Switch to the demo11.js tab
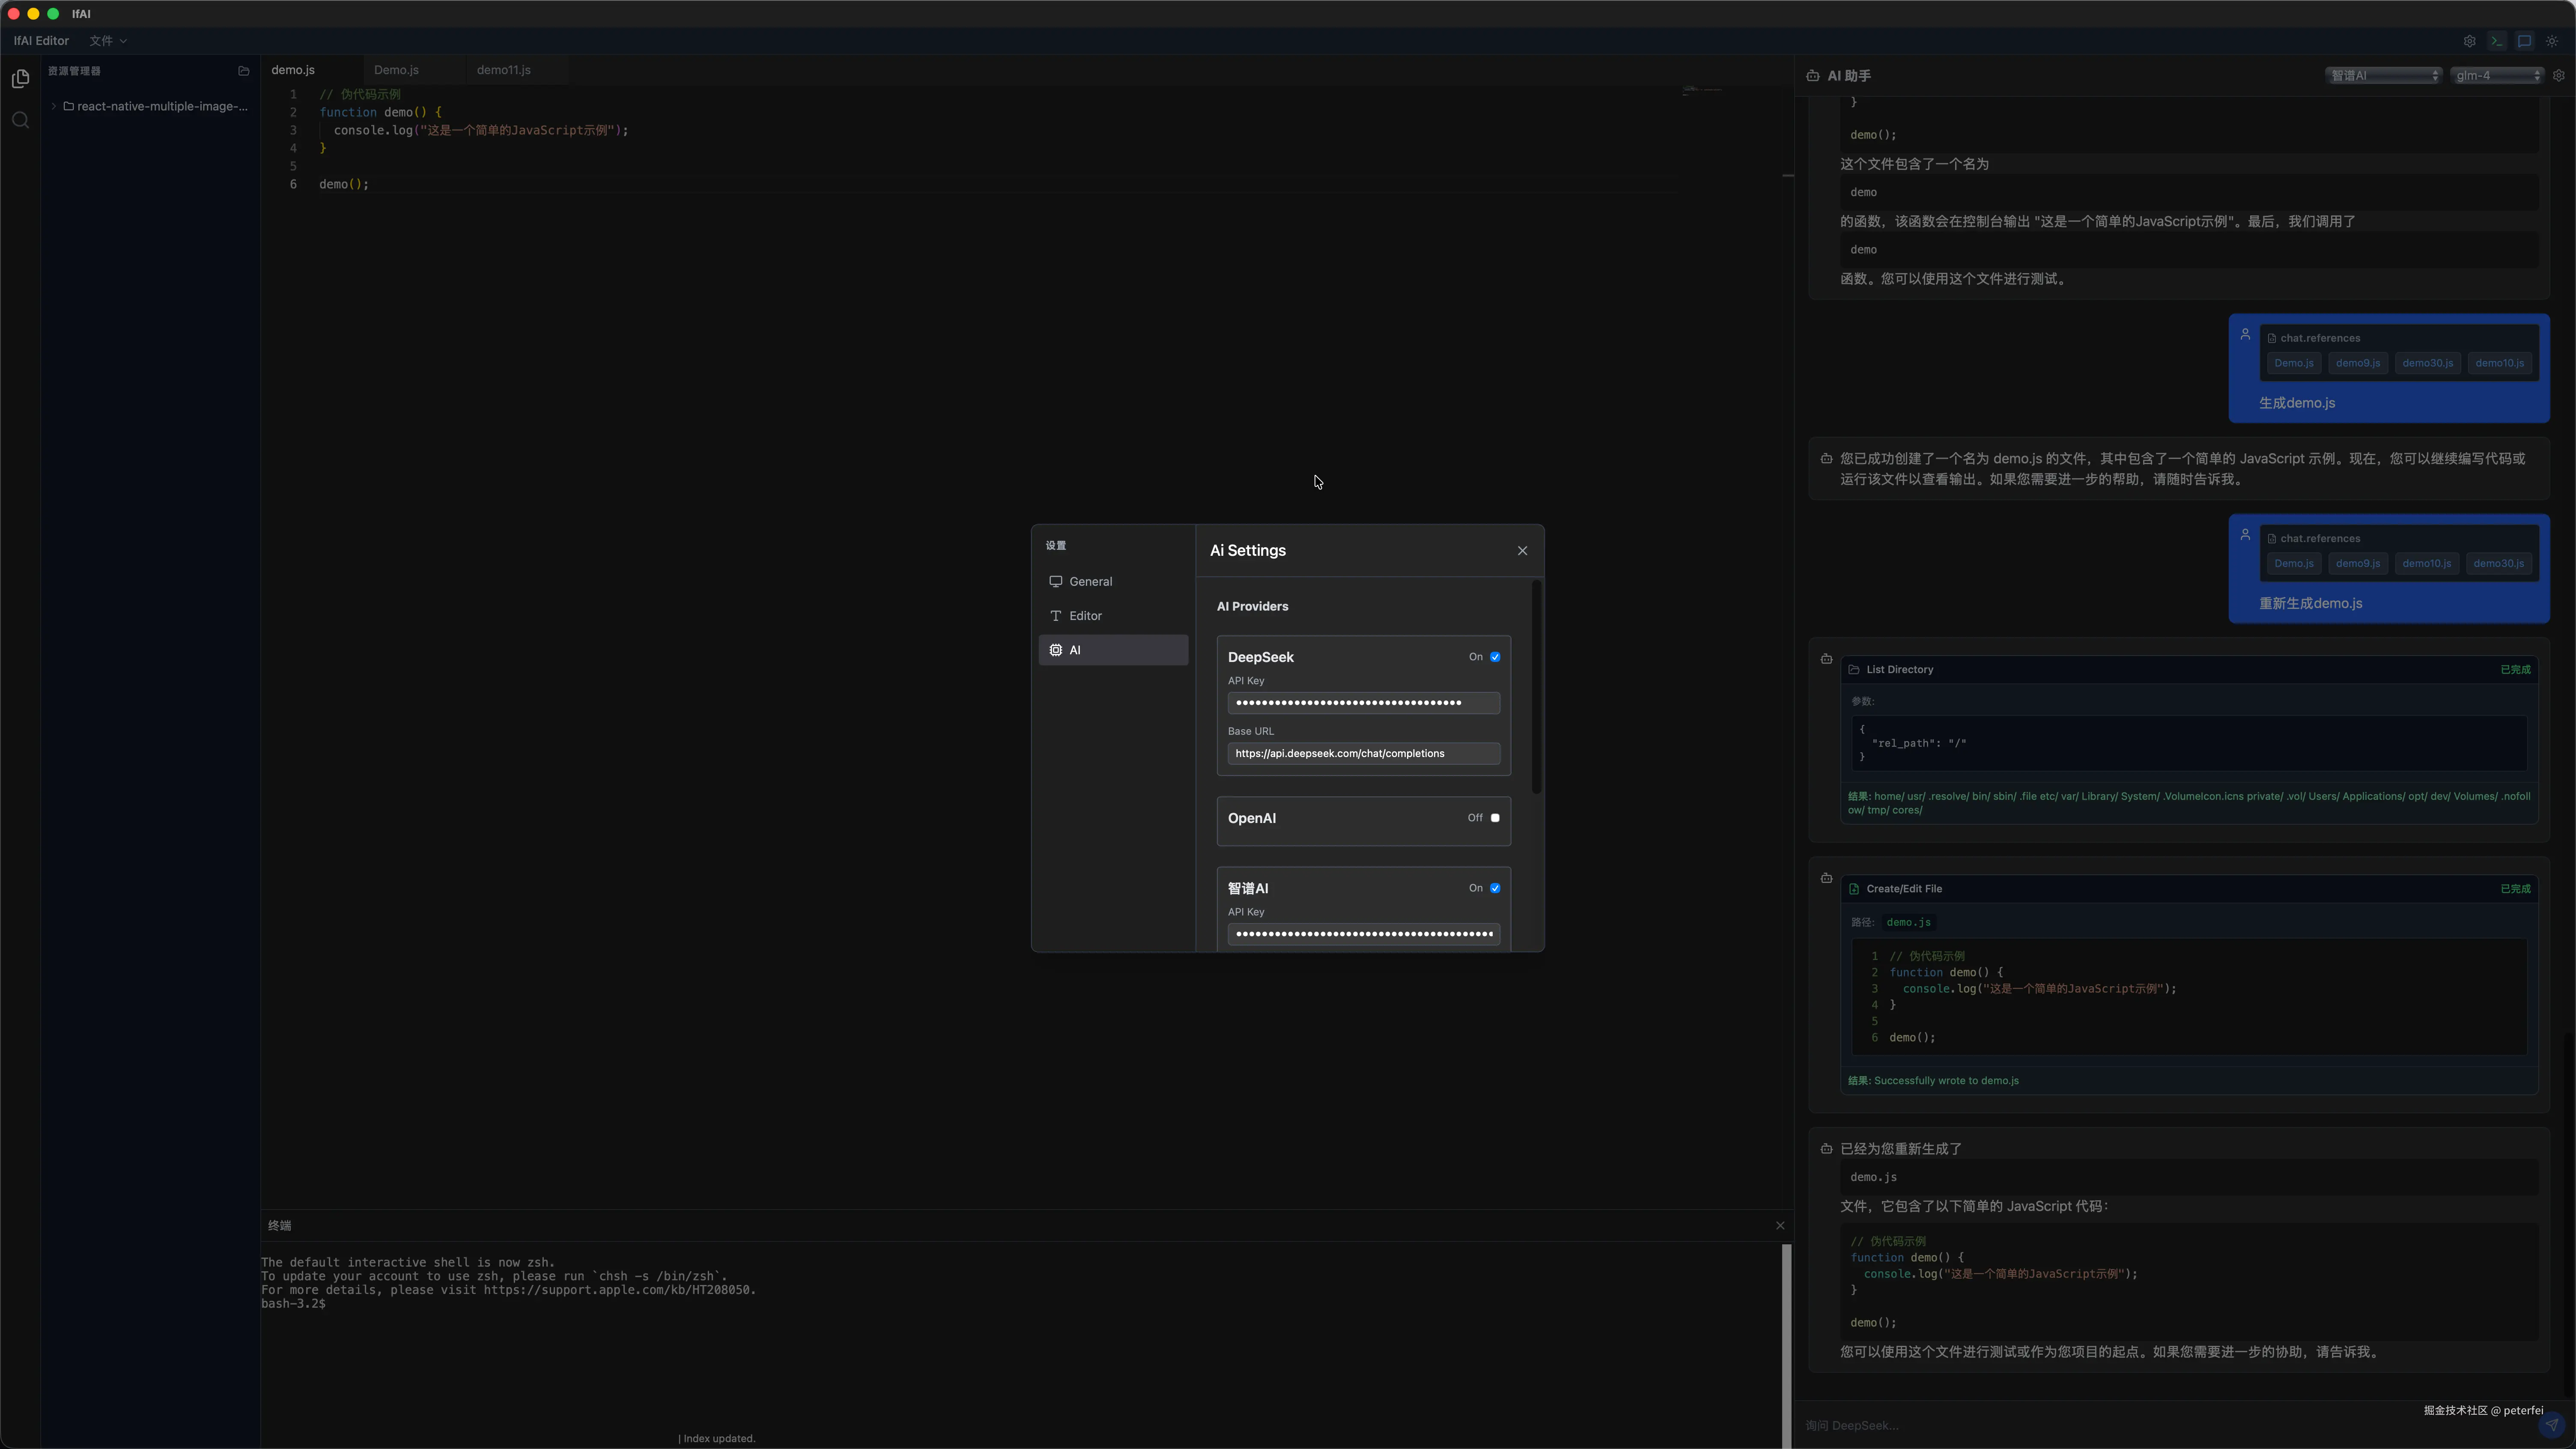 point(504,70)
